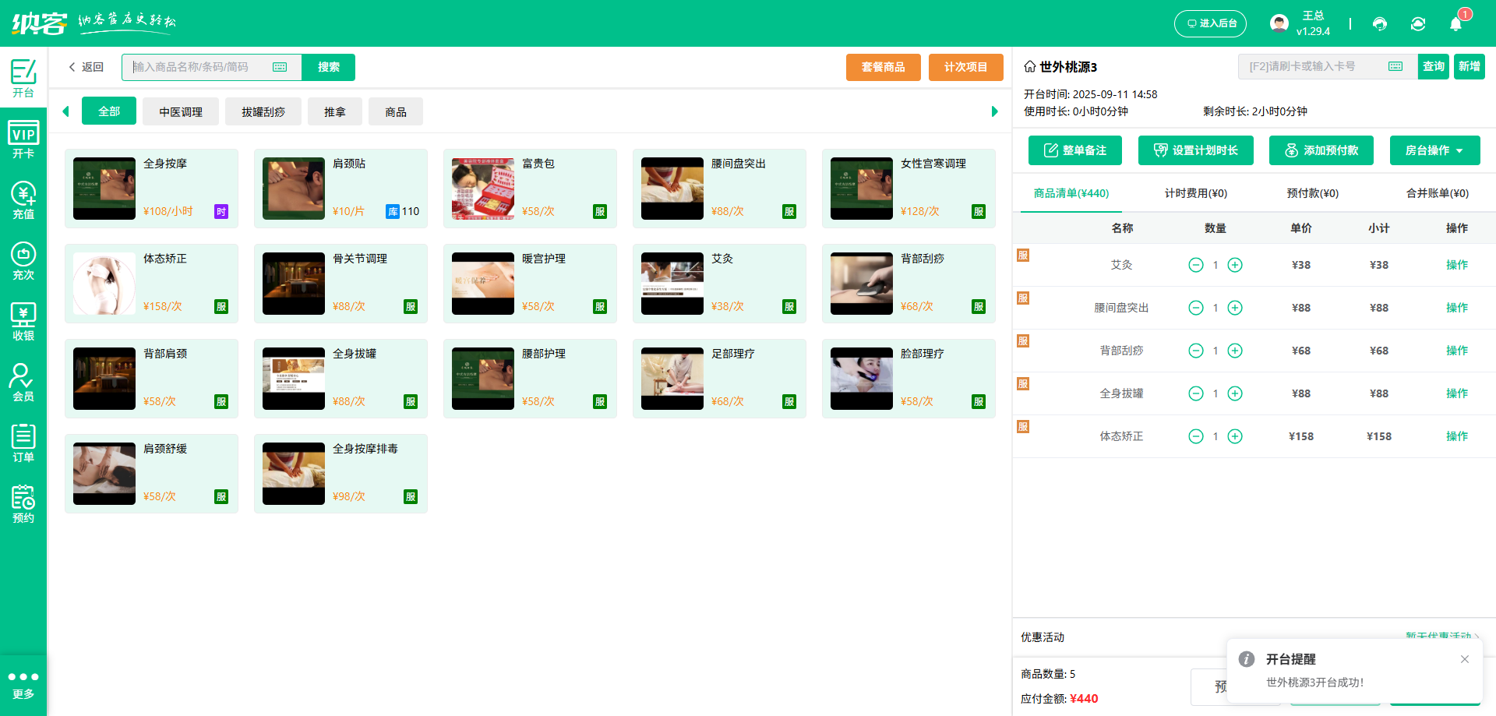Switch to the 计时费用 tab
Viewport: 1496px width, 716px height.
1194,192
